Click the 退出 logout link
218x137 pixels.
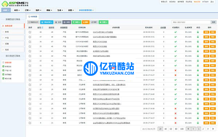(212, 2)
